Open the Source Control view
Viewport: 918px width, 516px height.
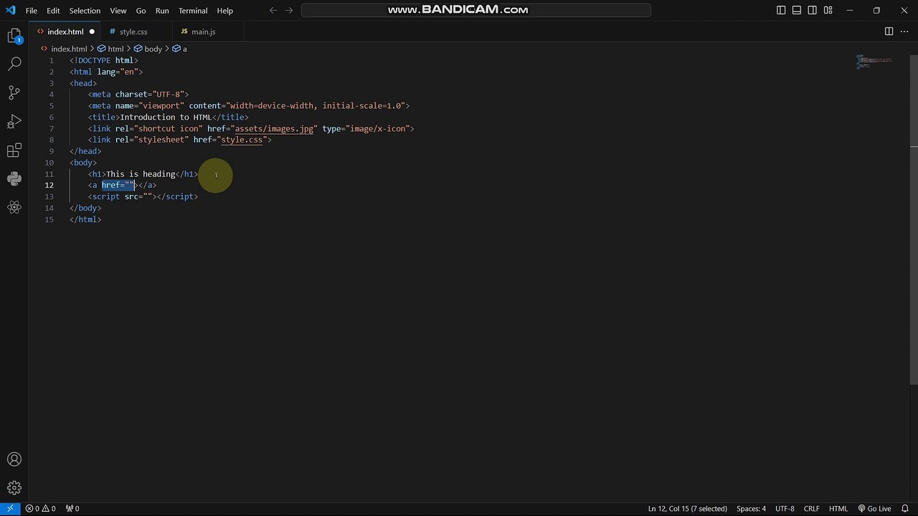click(14, 92)
